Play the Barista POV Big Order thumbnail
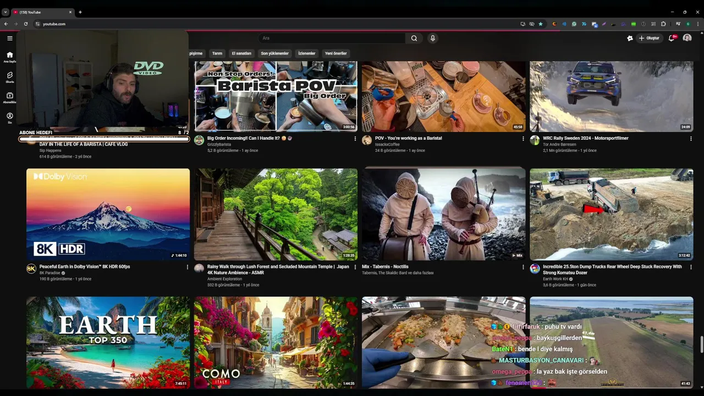Screen dimensions: 704x396 276,96
